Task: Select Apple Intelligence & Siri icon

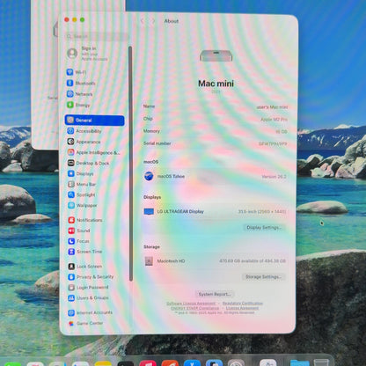Action: (x=70, y=152)
